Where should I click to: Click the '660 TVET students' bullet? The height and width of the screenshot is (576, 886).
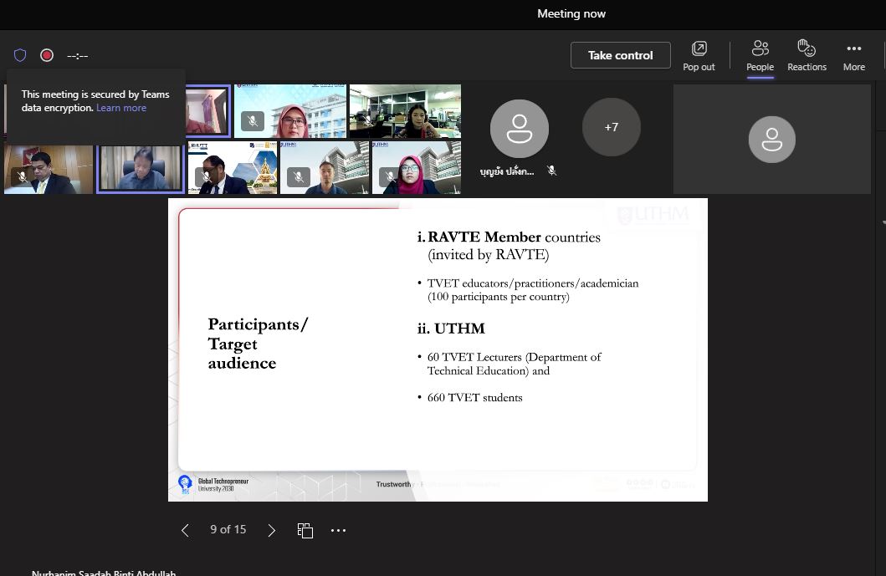pyautogui.click(x=474, y=398)
